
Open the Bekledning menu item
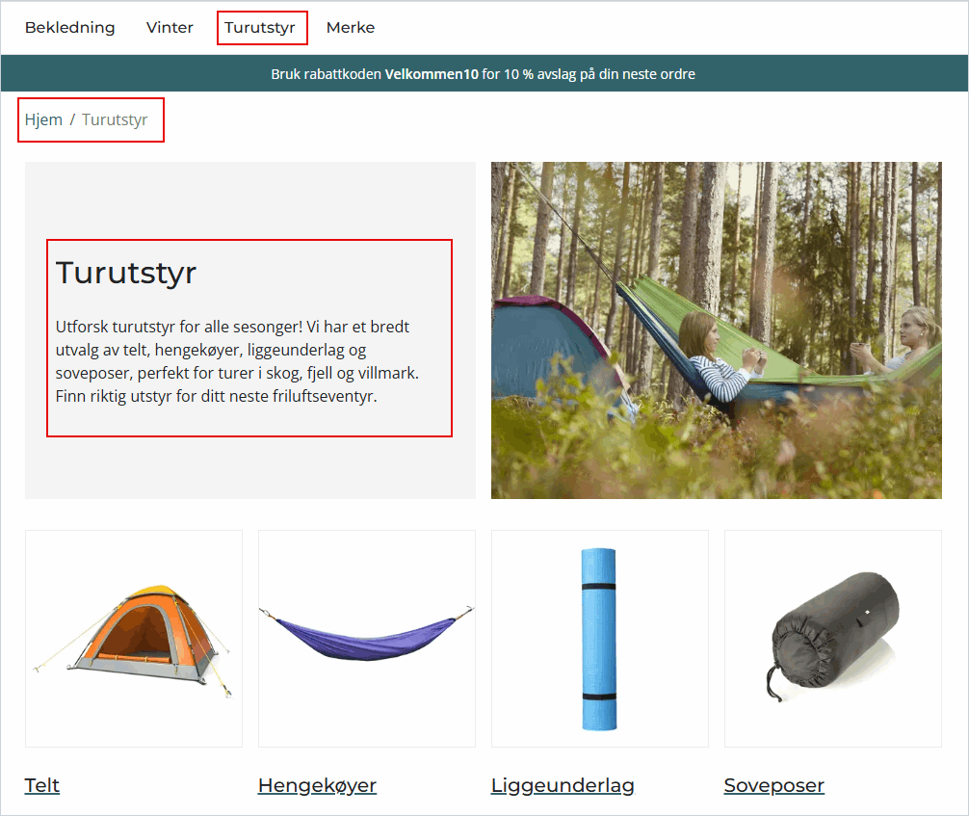69,28
